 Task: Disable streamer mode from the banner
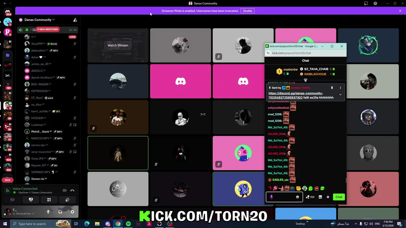pos(247,11)
